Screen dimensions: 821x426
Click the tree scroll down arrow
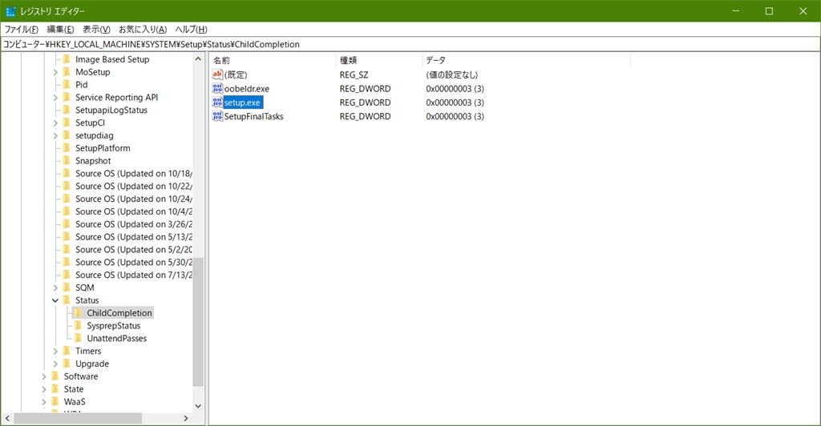pos(198,406)
